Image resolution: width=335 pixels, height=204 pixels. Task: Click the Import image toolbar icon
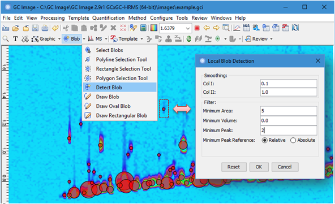tap(5, 28)
